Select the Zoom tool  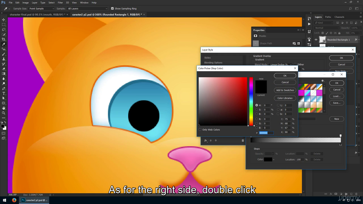[x=4, y=113]
